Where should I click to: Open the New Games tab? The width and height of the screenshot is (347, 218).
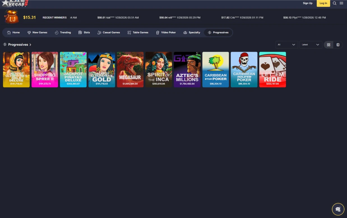tap(37, 32)
